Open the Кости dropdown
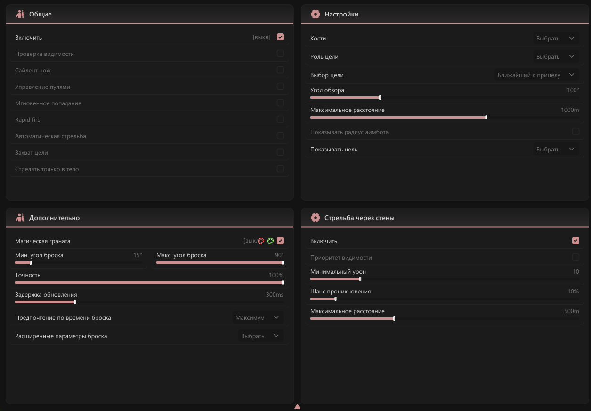 pyautogui.click(x=556, y=39)
